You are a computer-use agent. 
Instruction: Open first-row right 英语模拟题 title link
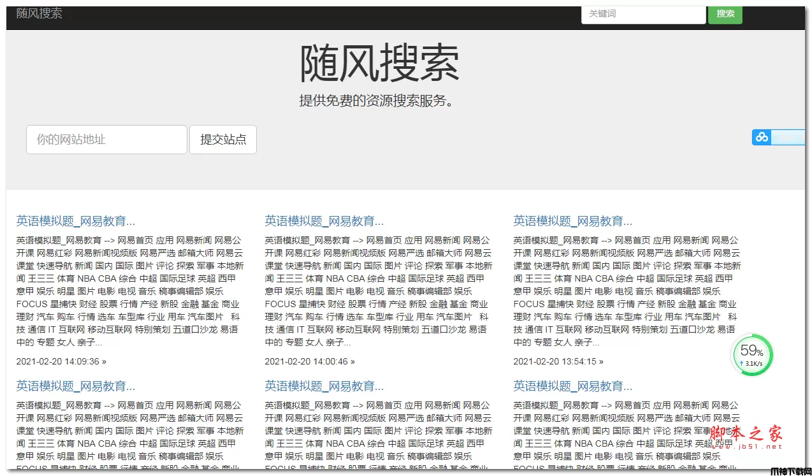pos(573,221)
